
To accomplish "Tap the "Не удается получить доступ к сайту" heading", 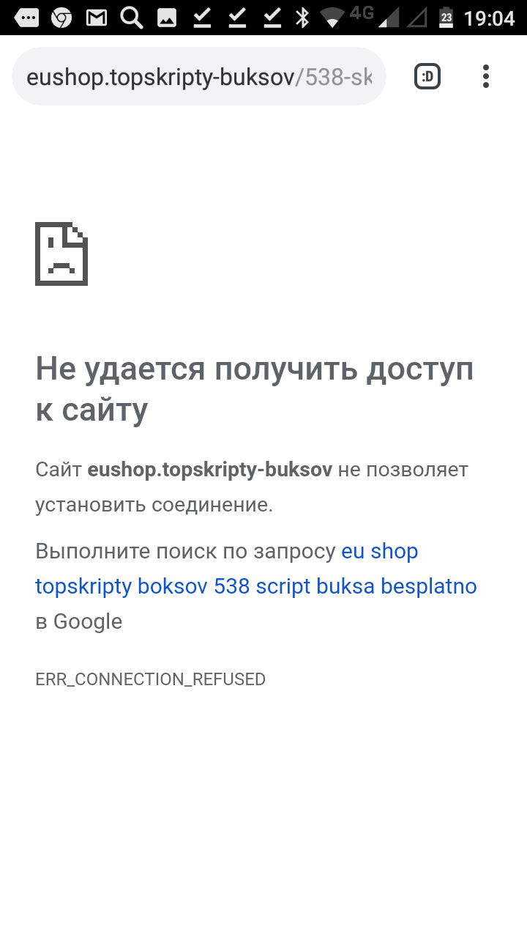I will pyautogui.click(x=254, y=388).
